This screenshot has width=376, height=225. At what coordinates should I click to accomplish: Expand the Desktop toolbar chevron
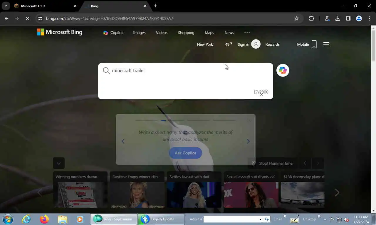tap(319, 216)
